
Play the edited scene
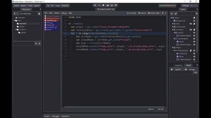(107, 5)
